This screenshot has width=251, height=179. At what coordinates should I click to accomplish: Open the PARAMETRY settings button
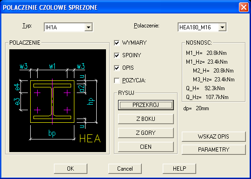pos(213,150)
